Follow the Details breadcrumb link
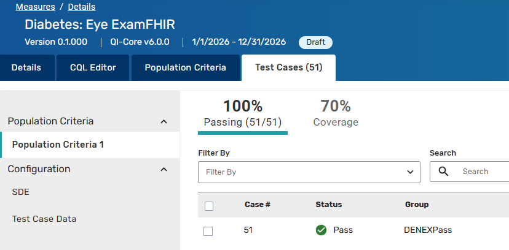509x250 pixels. click(82, 7)
